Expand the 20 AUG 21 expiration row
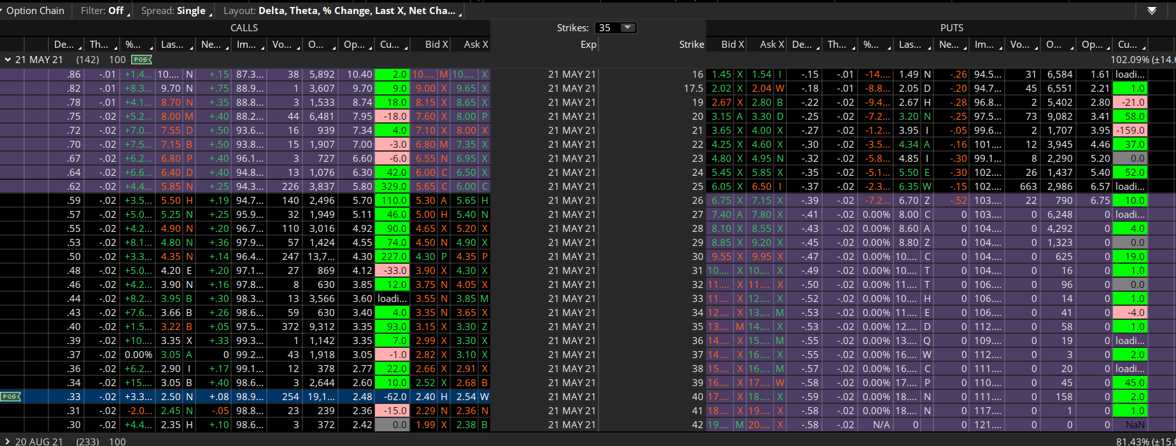Screen dimensions: 1176x446 (8, 442)
